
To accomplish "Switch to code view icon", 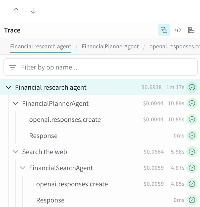I will [177, 30].
